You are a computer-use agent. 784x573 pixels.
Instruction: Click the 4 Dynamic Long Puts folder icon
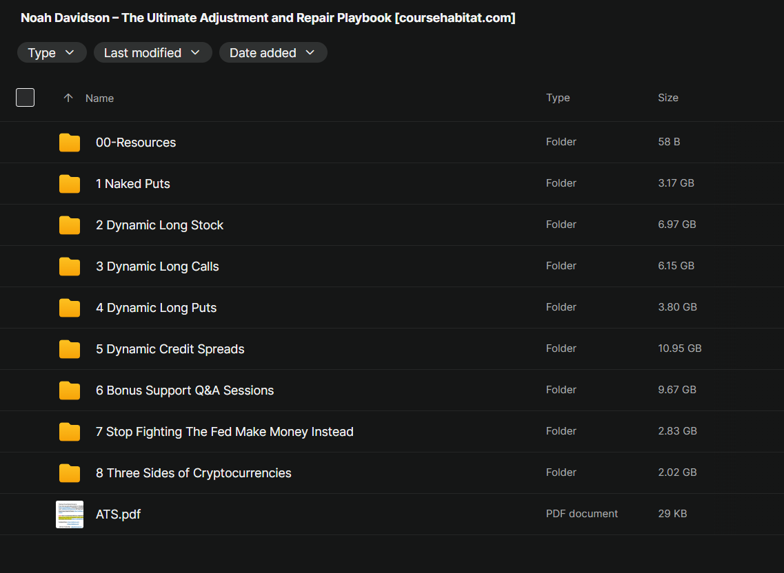click(69, 308)
